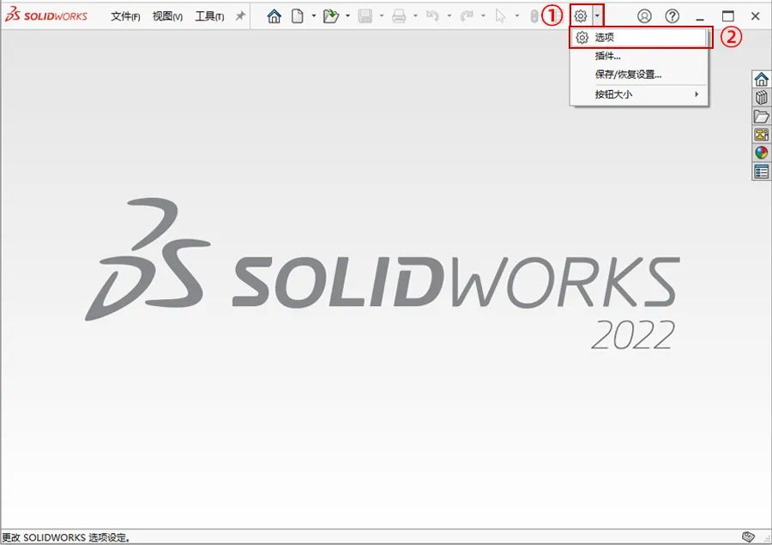Maximize the SOLIDWORKS window
This screenshot has width=772, height=545.
(727, 16)
